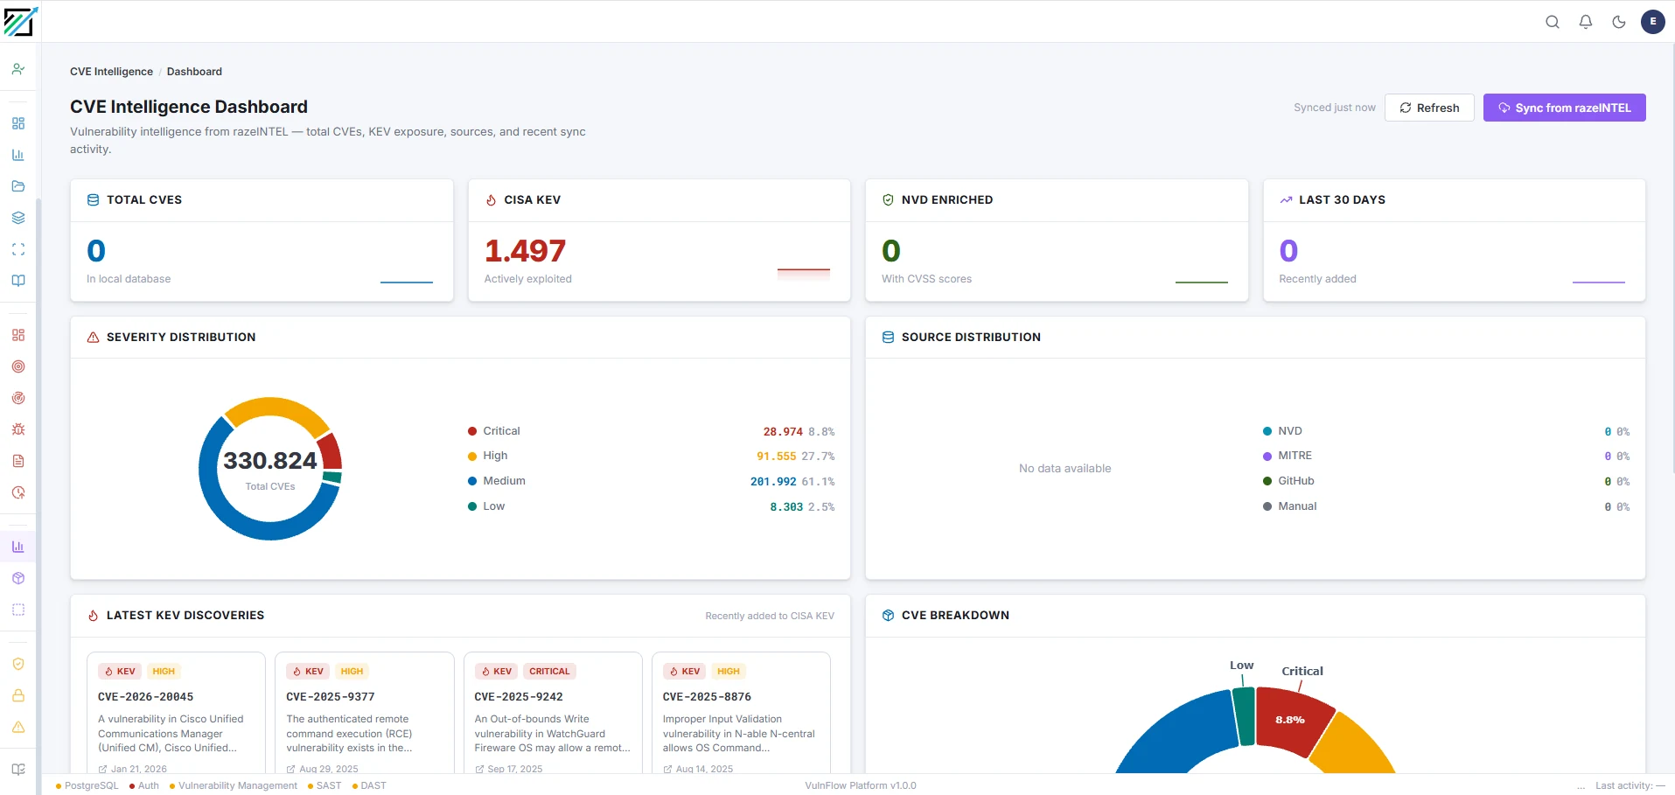Image resolution: width=1675 pixels, height=795 pixels.
Task: Click the Total CVEs stat card
Action: [262, 241]
